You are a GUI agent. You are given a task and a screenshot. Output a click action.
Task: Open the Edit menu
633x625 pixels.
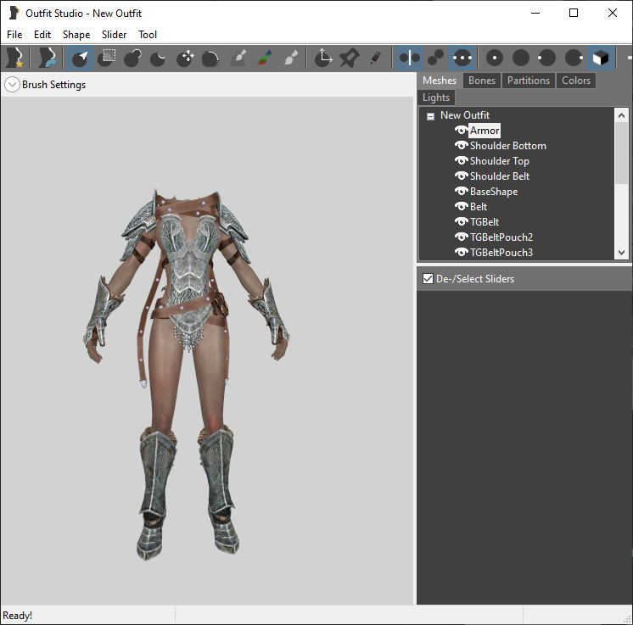click(42, 35)
